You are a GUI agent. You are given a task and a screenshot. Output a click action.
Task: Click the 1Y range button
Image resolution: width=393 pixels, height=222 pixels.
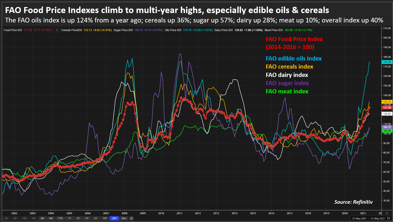click(x=70, y=218)
